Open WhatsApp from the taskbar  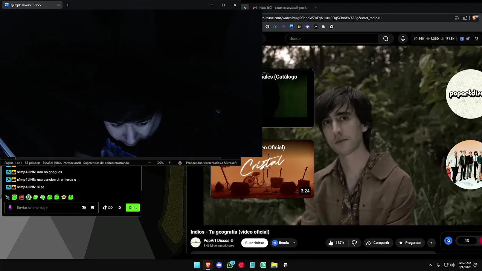(x=230, y=265)
